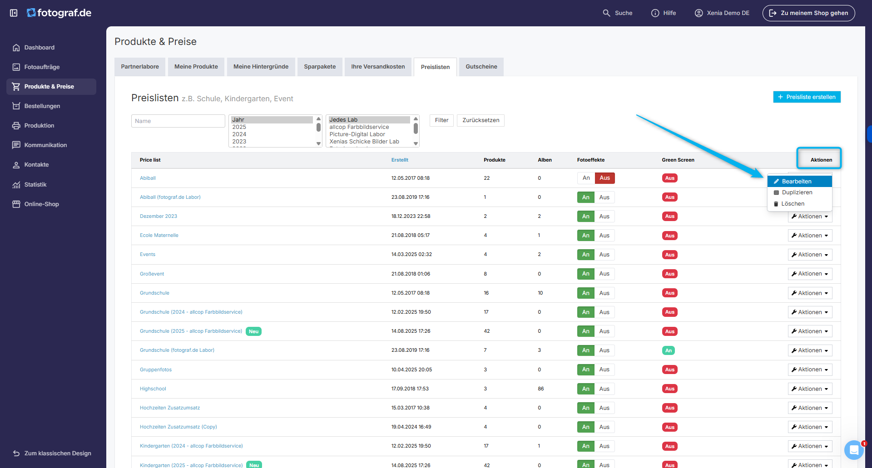Click the Suche magnifier icon
Image resolution: width=872 pixels, height=468 pixels.
(x=606, y=13)
